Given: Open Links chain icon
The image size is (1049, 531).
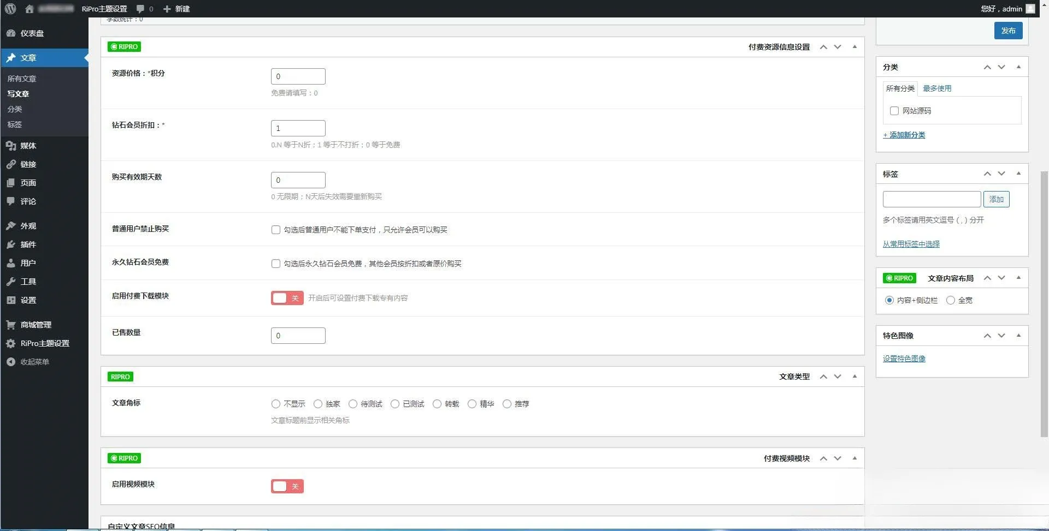Looking at the screenshot, I should tap(11, 164).
